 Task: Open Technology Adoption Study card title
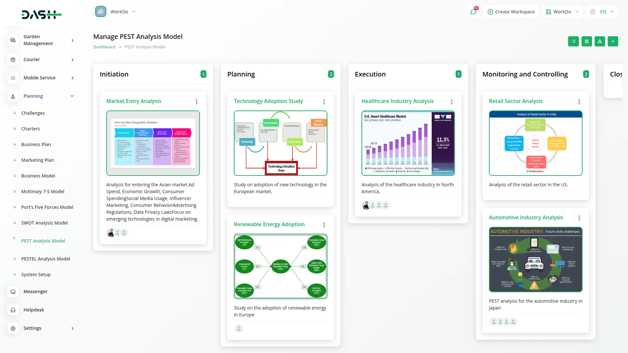268,101
